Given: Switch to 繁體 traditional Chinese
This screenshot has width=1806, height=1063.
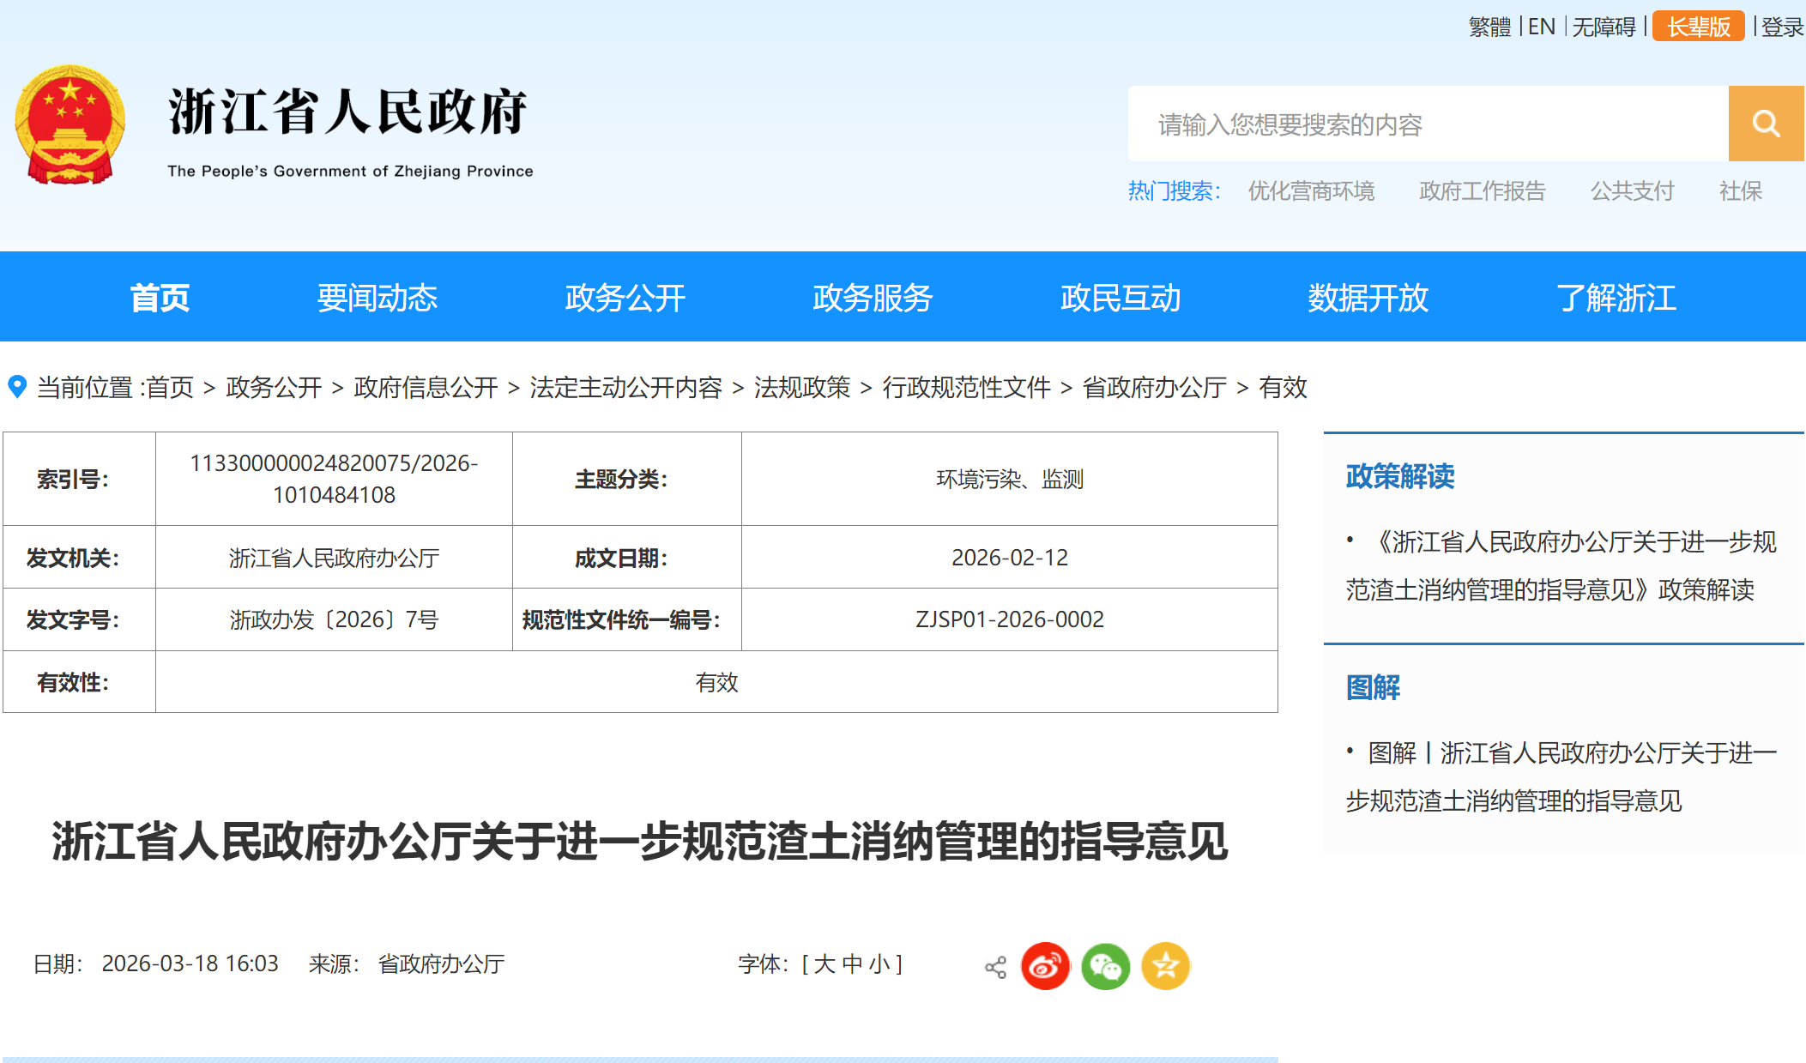Looking at the screenshot, I should tap(1489, 27).
